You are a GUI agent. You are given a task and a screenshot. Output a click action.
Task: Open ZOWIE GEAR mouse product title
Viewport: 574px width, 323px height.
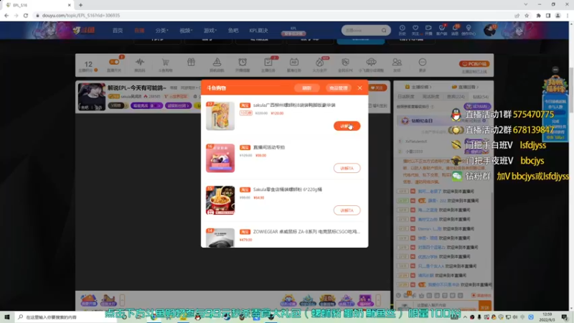click(306, 231)
